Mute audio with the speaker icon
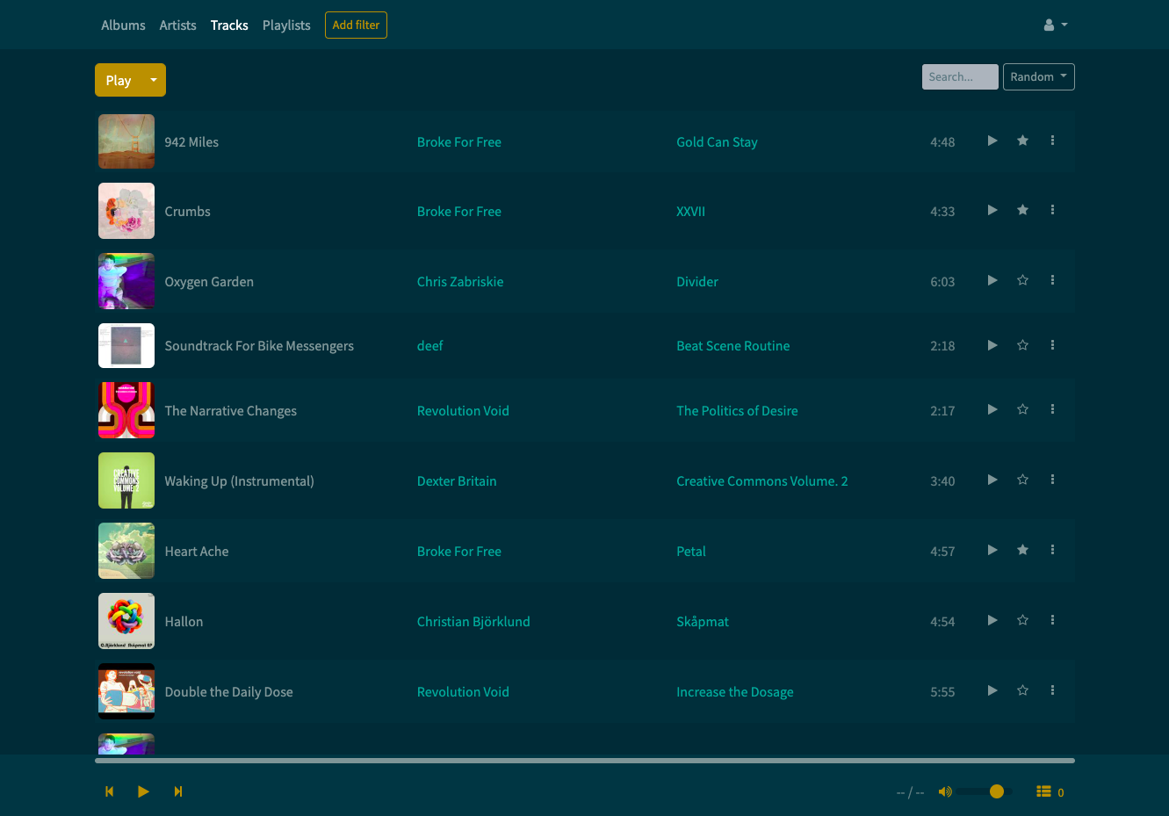This screenshot has width=1169, height=816. (945, 791)
